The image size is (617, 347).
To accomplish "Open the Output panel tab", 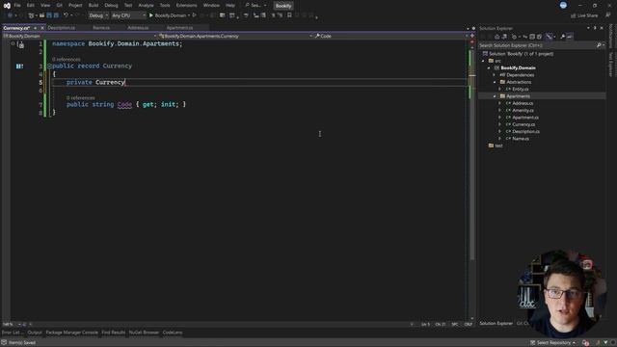I will click(x=35, y=333).
